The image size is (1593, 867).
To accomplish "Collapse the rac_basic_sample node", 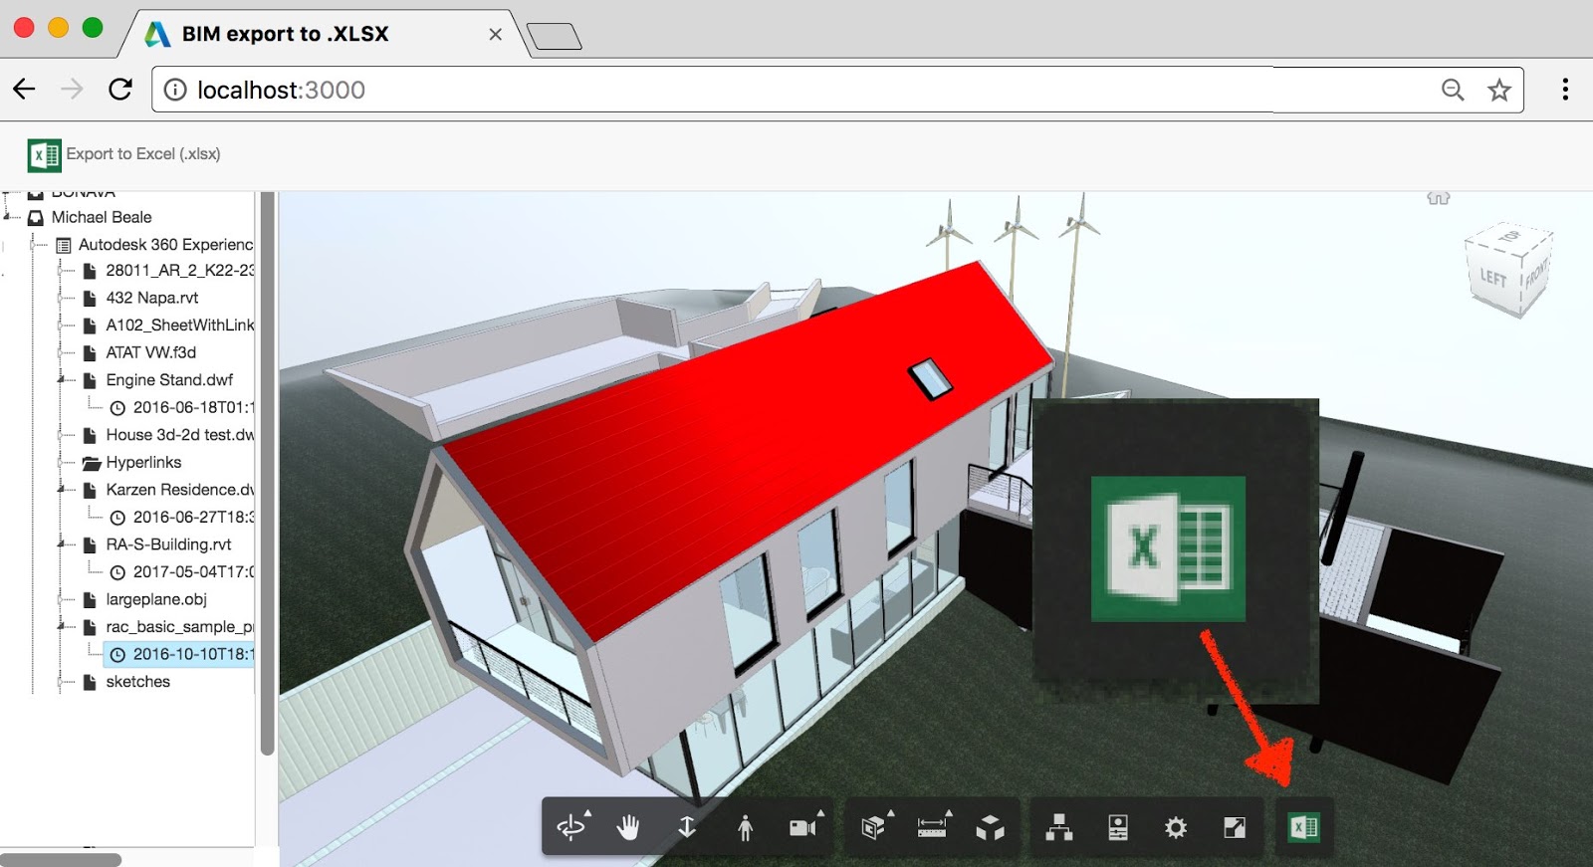I will pos(62,627).
